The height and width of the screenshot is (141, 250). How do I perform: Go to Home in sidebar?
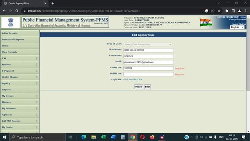point(20,46)
